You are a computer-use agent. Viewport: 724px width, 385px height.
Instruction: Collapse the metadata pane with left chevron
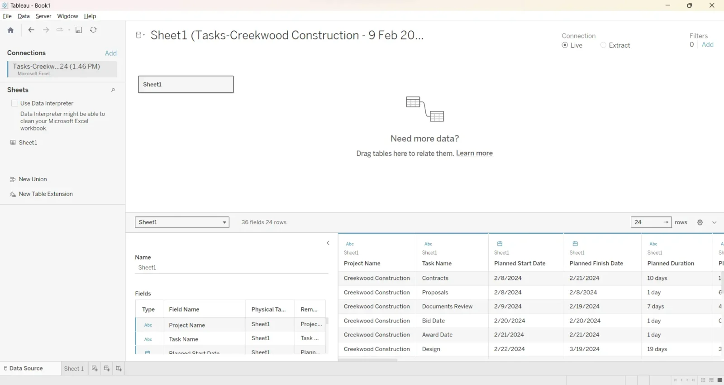[x=328, y=243]
